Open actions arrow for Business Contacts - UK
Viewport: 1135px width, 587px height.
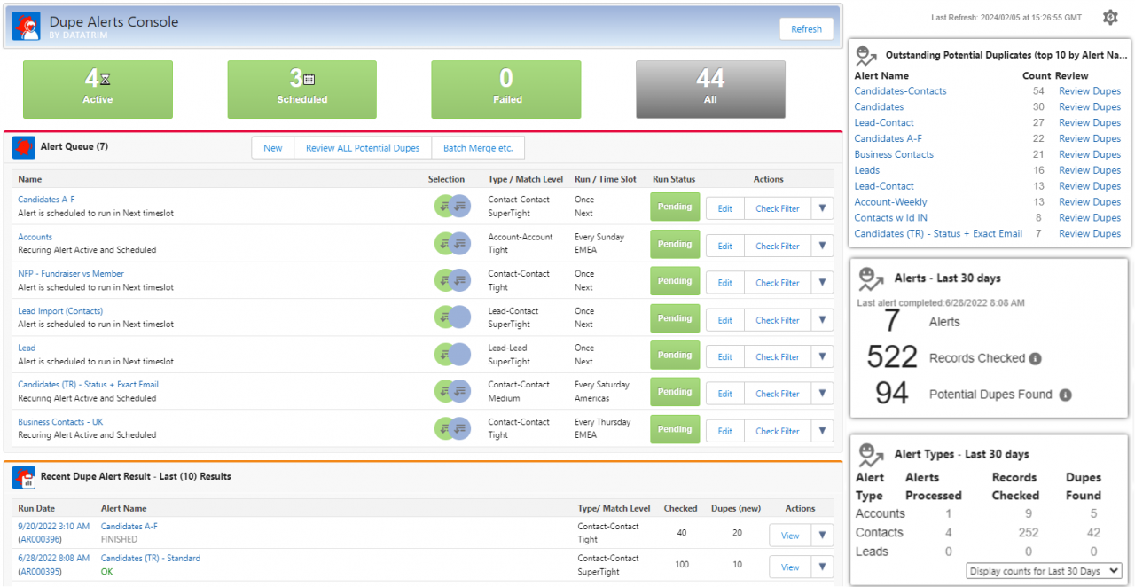[x=822, y=431]
